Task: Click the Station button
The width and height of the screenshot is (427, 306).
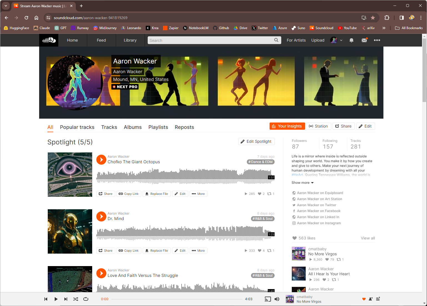Action: 319,126
